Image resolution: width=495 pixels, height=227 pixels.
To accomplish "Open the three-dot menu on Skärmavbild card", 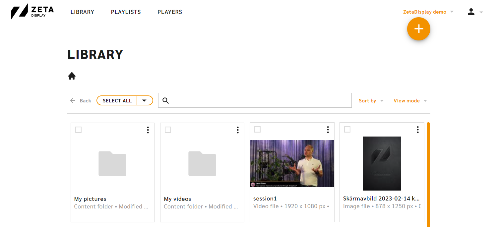I will [418, 130].
